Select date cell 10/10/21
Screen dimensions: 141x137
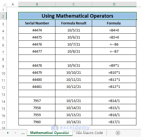click(74, 72)
